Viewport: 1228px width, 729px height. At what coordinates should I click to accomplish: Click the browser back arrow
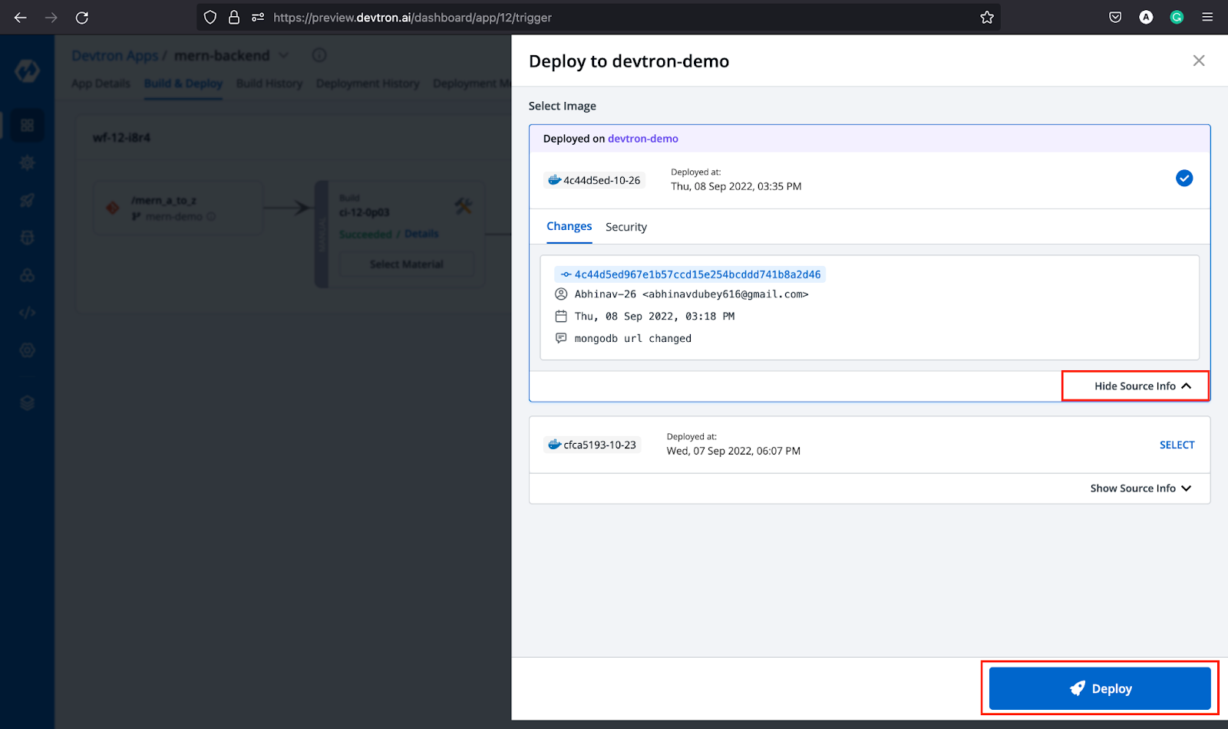click(21, 17)
